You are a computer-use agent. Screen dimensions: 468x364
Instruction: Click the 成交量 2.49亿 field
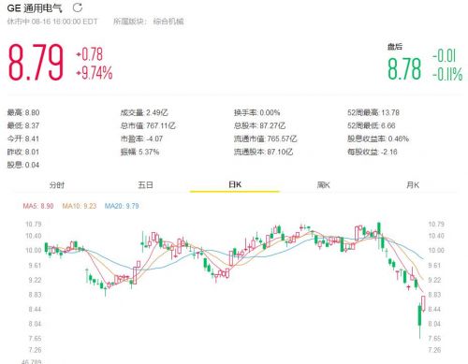click(144, 112)
